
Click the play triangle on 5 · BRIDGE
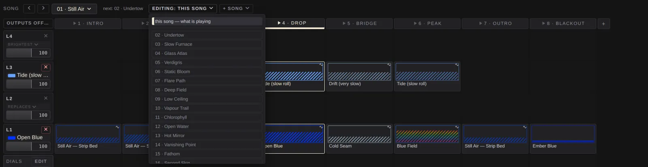coord(344,23)
